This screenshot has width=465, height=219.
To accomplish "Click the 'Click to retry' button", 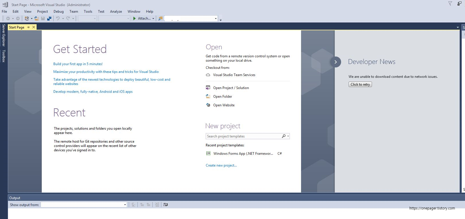I will pyautogui.click(x=360, y=84).
